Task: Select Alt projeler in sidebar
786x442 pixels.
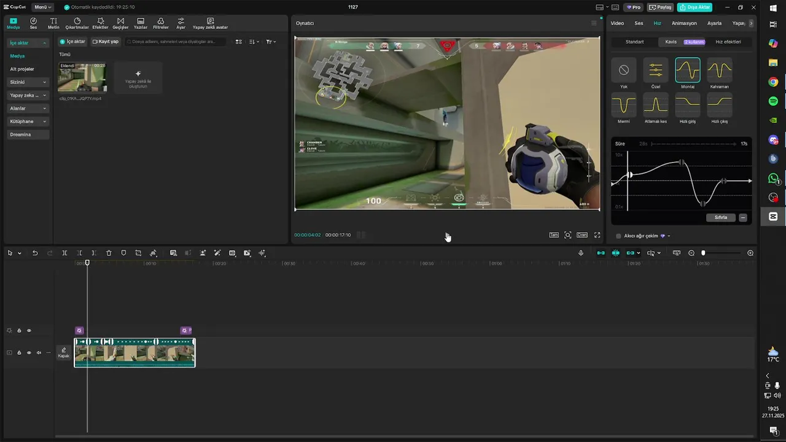Action: [x=22, y=69]
